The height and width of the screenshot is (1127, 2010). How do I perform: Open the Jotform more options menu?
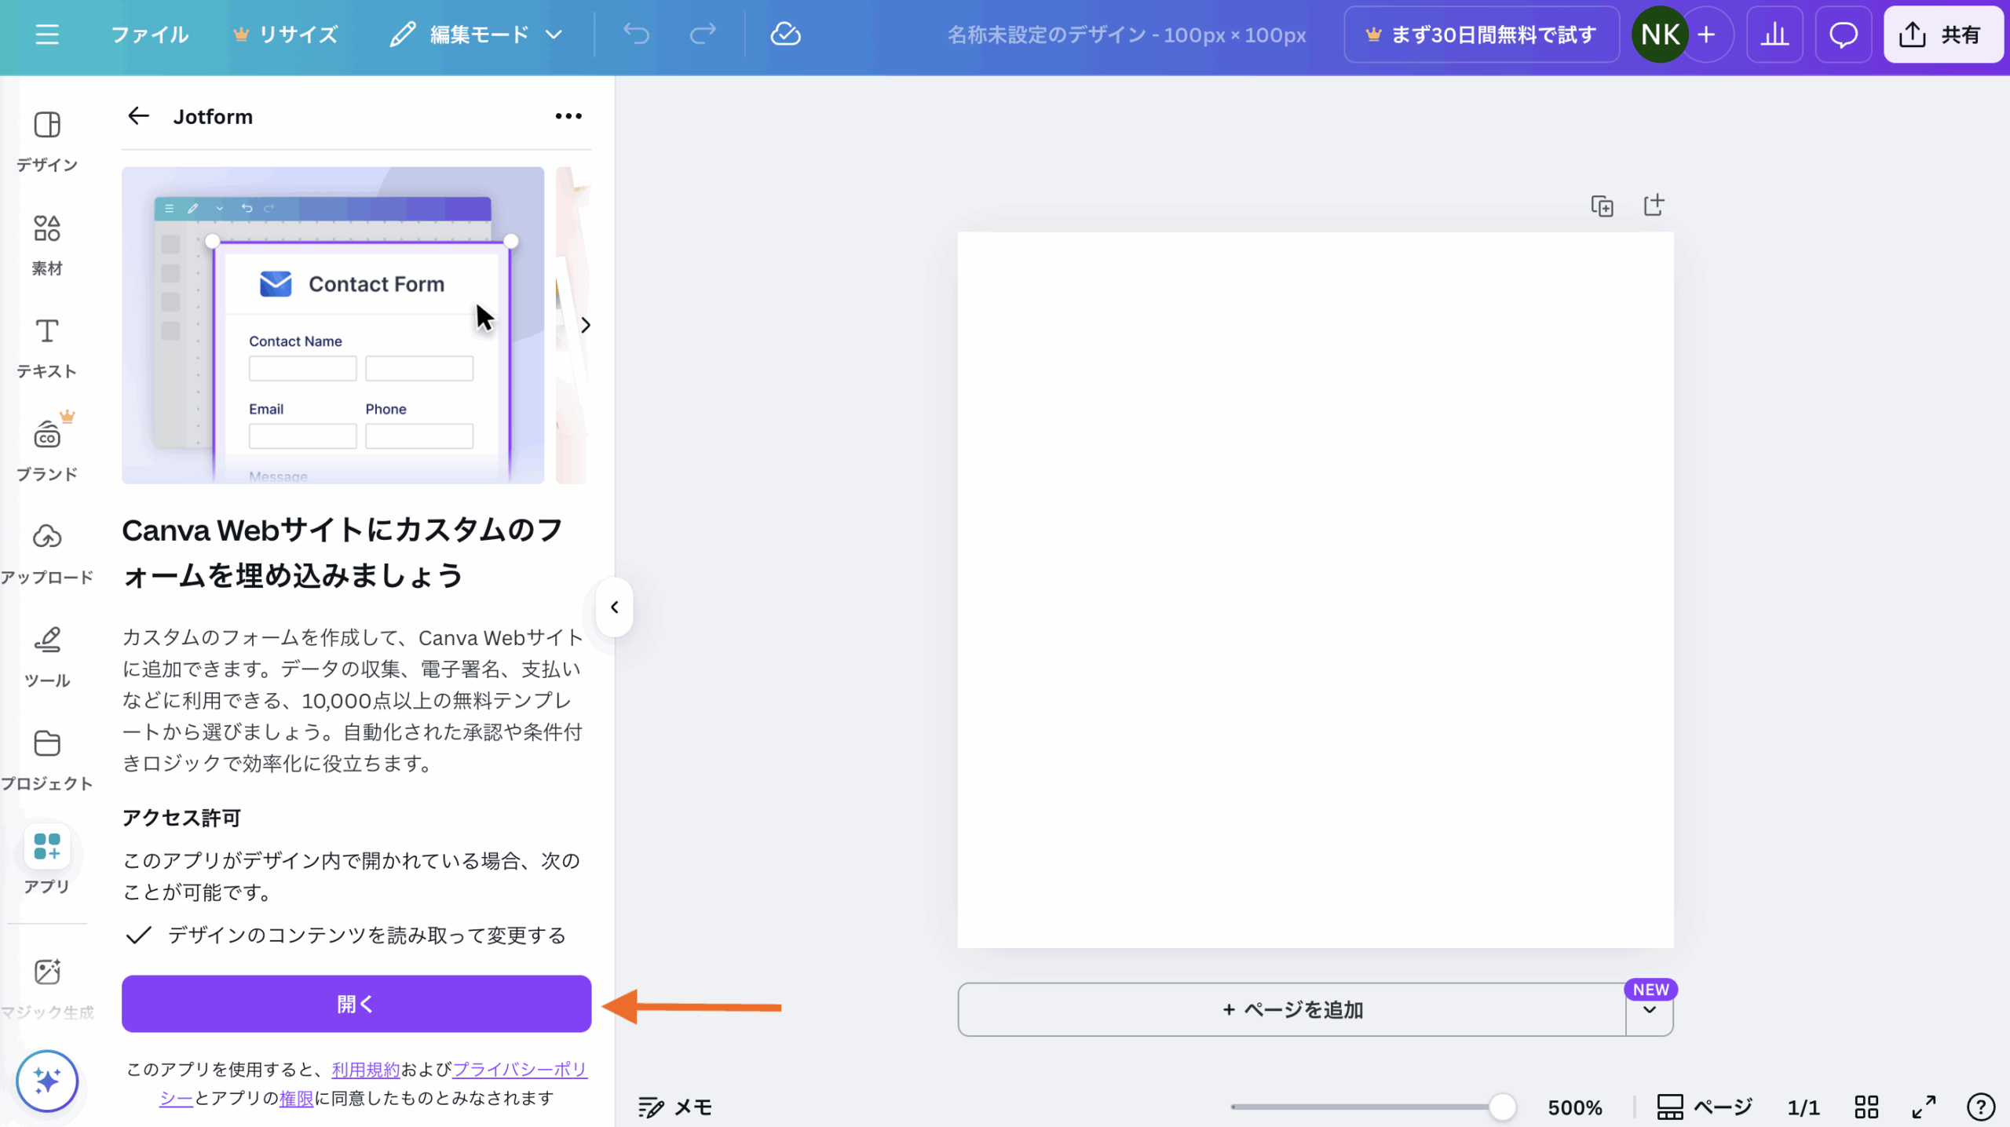click(x=568, y=116)
